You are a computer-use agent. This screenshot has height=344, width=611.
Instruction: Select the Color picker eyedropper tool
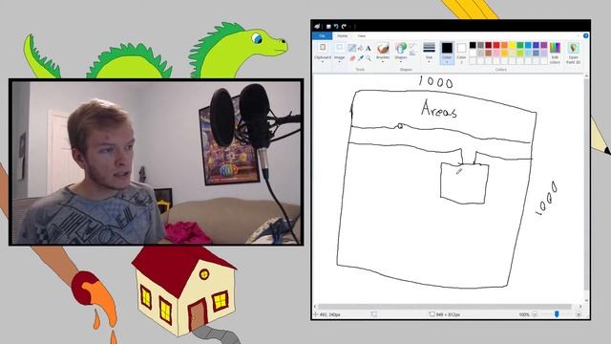click(x=361, y=58)
